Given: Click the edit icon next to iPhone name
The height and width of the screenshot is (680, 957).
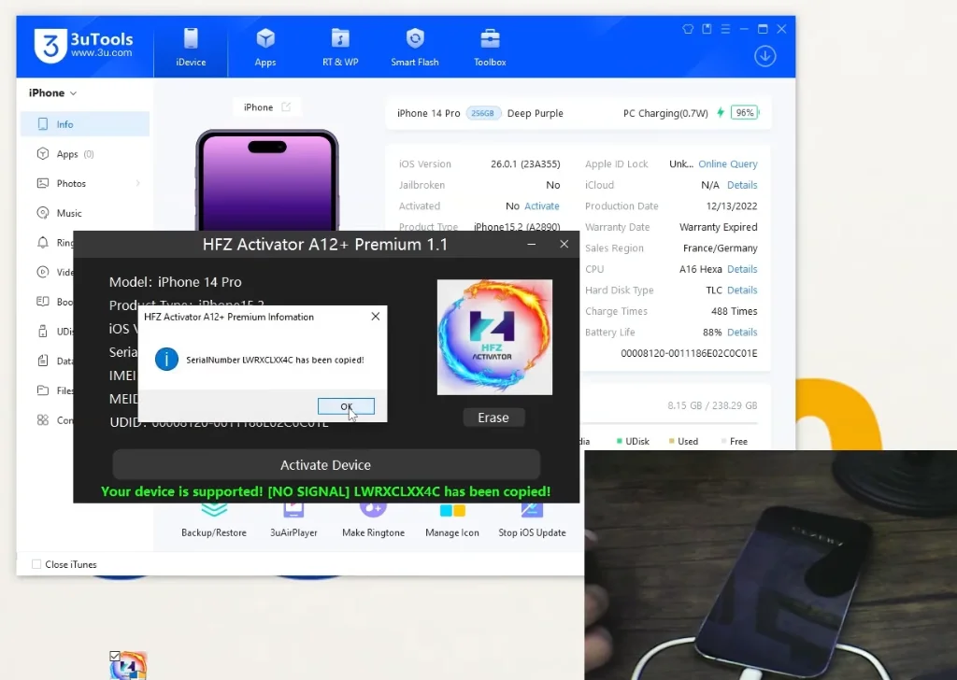Looking at the screenshot, I should (x=286, y=106).
